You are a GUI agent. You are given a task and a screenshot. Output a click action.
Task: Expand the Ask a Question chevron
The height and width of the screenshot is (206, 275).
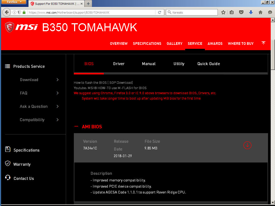[x=58, y=106]
